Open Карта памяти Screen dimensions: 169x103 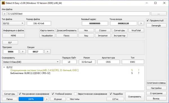pyautogui.click(x=47, y=30)
